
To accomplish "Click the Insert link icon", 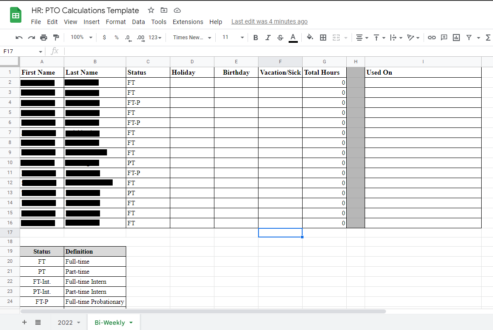I will tap(431, 38).
